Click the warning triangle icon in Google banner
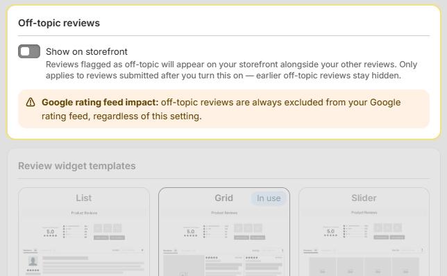Screen dimensions: 447x276 pyautogui.click(x=31, y=102)
